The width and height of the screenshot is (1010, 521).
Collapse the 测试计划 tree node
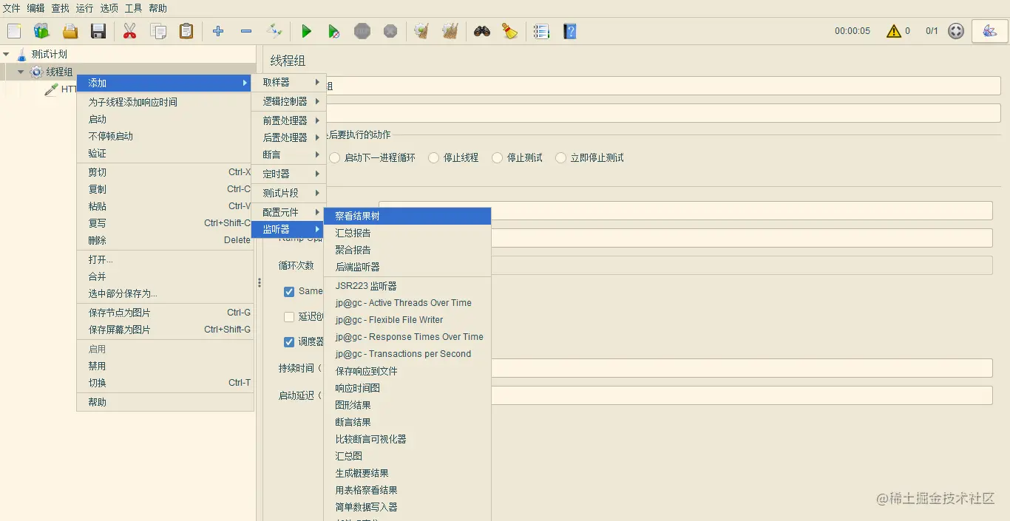click(x=7, y=53)
